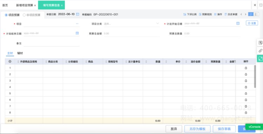Open 下浮比例 tool
The width and height of the screenshot is (263, 134).
point(190,14)
